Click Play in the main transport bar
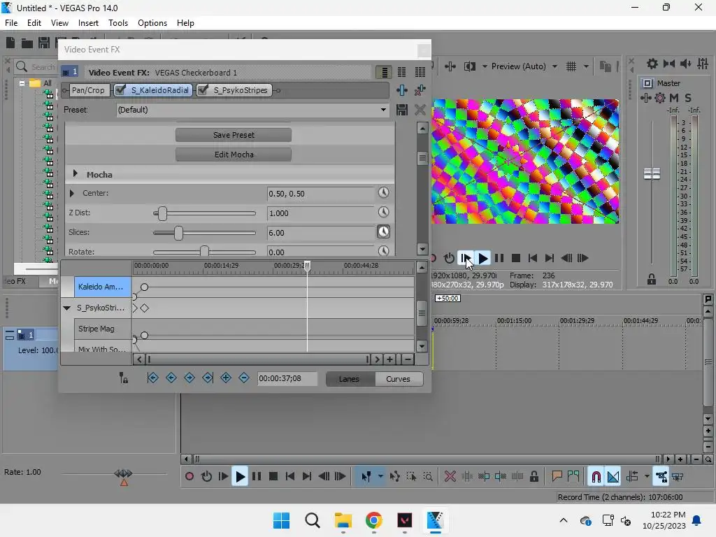The height and width of the screenshot is (537, 716). tap(240, 477)
